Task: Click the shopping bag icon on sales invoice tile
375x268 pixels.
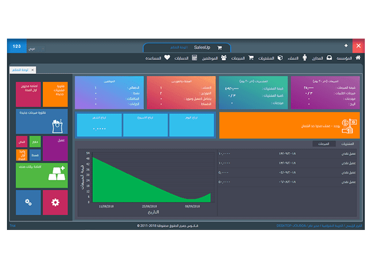Action: [x=57, y=126]
